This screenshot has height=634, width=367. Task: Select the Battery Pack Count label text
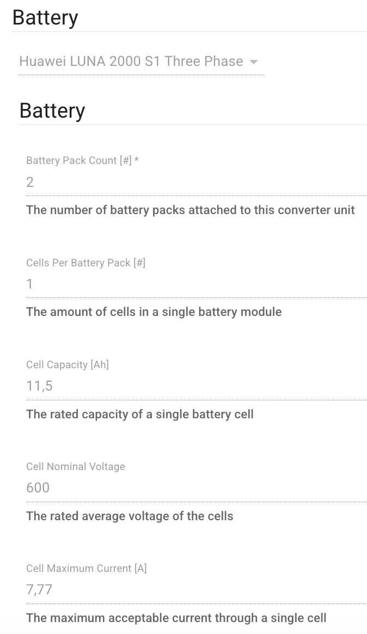(82, 160)
